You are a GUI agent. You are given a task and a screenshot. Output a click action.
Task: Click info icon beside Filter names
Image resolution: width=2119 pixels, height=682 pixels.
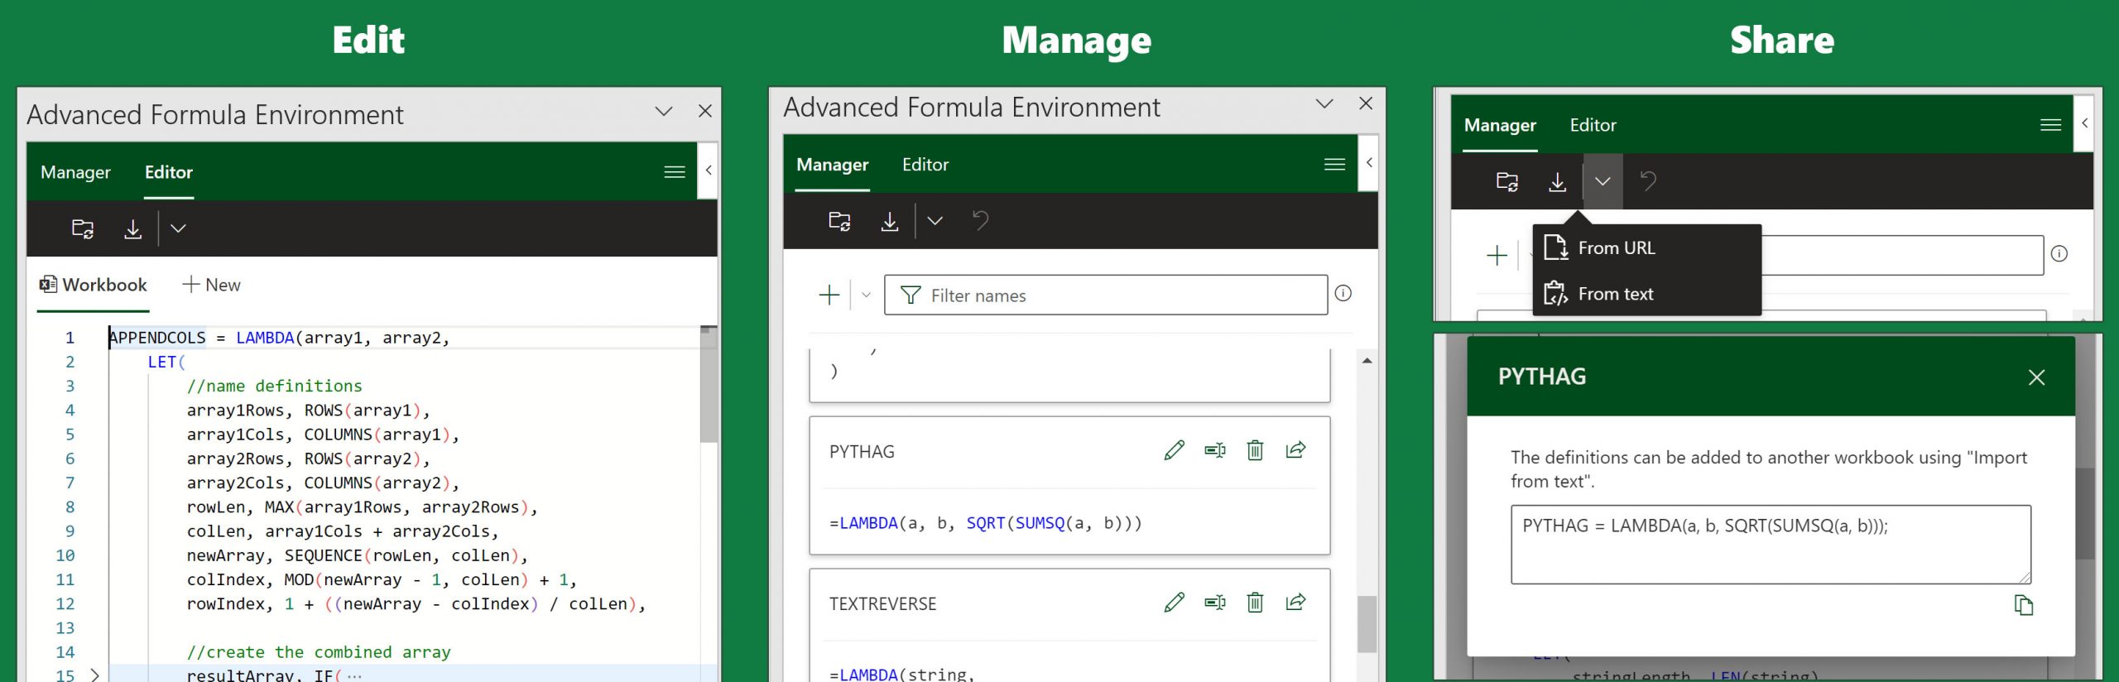1343,293
